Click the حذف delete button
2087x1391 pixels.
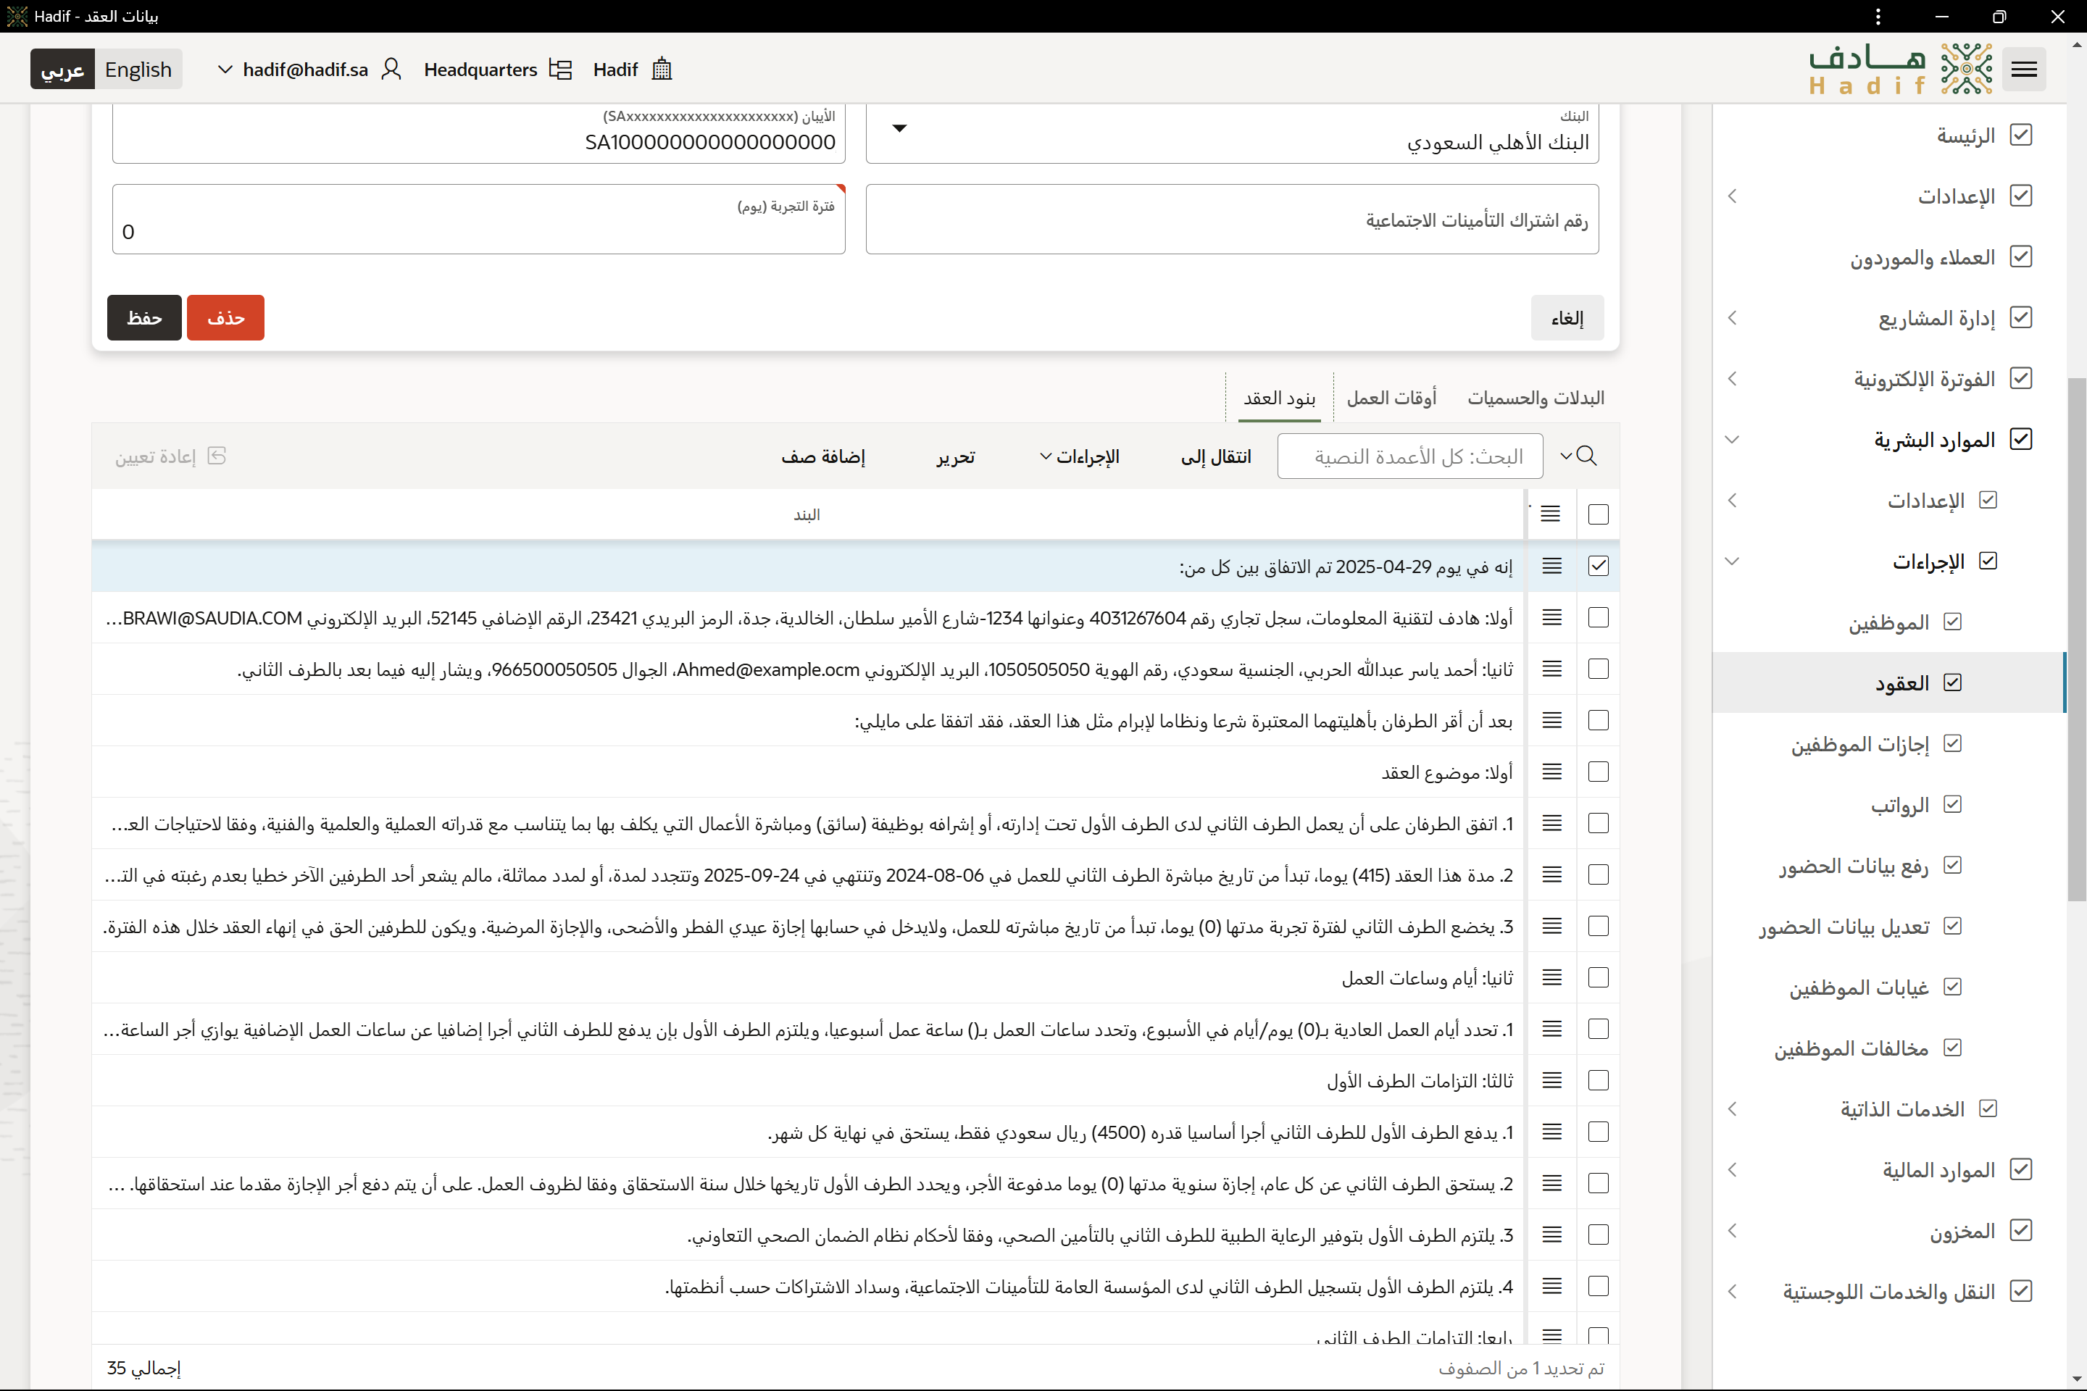[x=225, y=317]
